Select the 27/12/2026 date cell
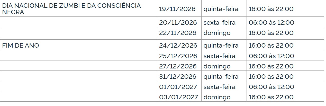 178,66
